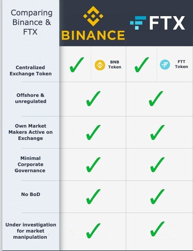Click FTX checkmark for market manipulation investigation
193x251 pixels.
[157, 229]
